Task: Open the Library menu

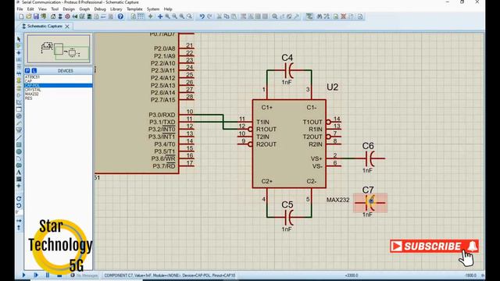Action: coord(116,9)
